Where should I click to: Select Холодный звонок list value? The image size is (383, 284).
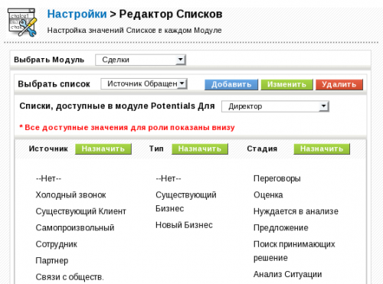pyautogui.click(x=70, y=195)
